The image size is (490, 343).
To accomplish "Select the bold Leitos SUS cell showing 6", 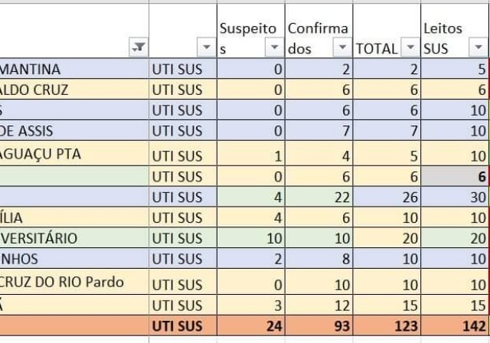I will (x=455, y=177).
